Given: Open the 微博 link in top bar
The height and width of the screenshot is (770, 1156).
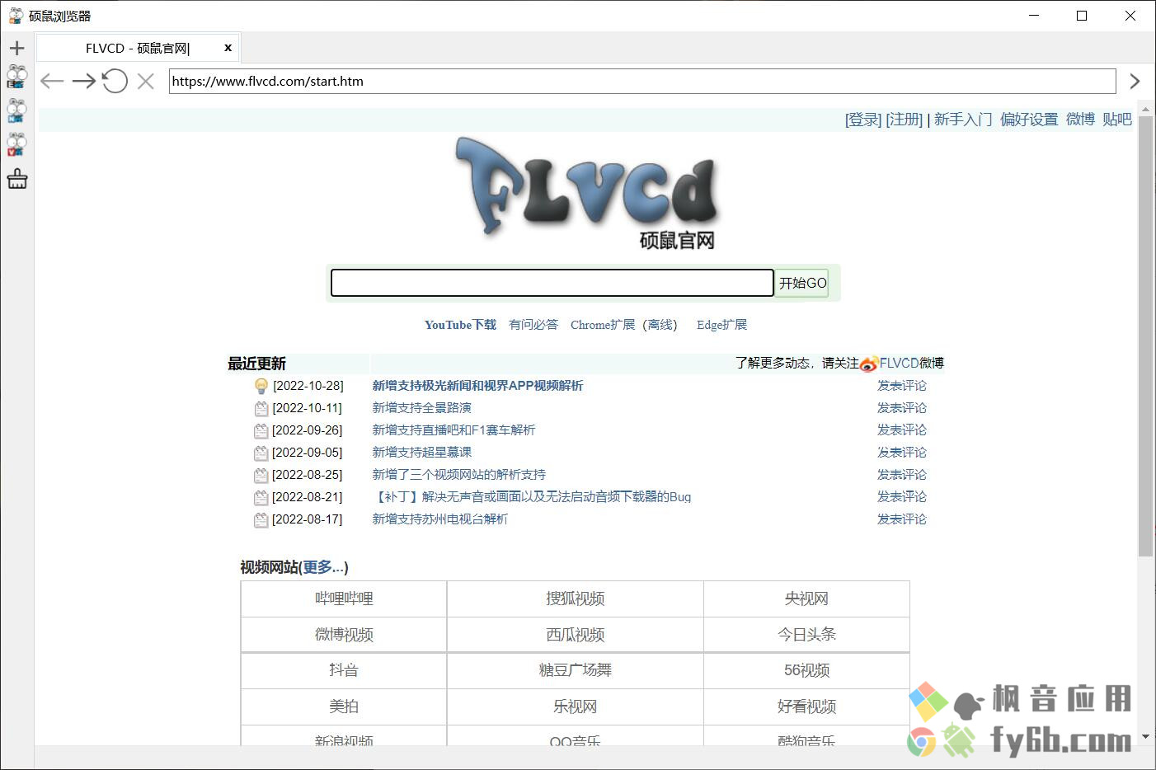Looking at the screenshot, I should coord(1080,120).
